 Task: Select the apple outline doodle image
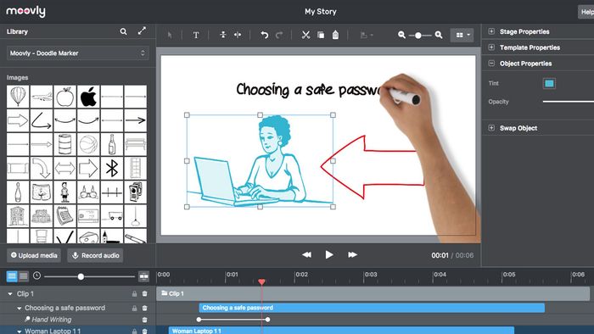click(x=64, y=97)
